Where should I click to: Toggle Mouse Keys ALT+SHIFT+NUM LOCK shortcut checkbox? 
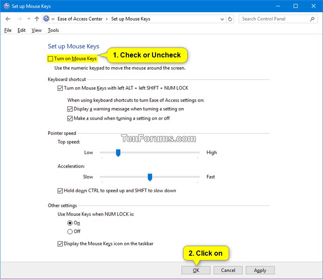(60, 89)
